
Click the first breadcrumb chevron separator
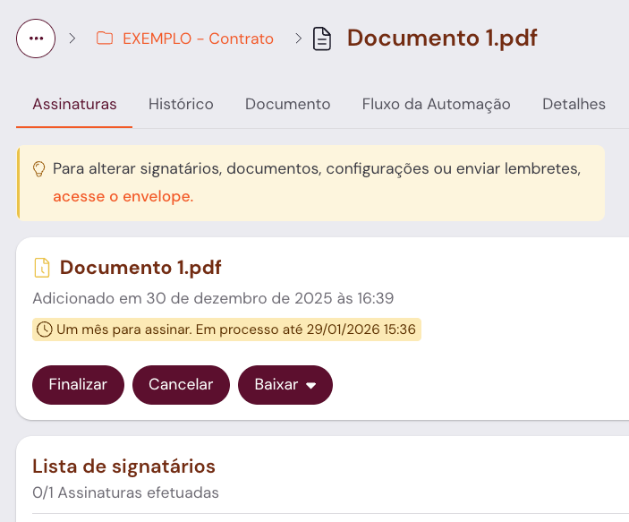point(72,39)
